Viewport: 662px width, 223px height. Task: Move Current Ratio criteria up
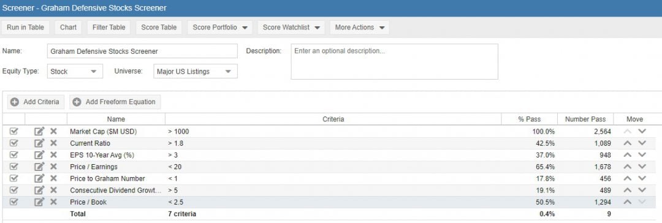628,143
